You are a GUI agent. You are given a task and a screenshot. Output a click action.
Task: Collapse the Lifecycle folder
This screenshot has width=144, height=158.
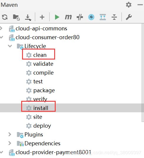(x=10, y=46)
